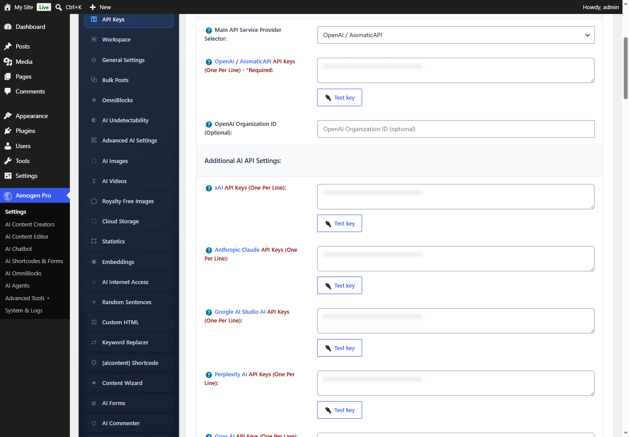Click the Keyword Replacer arrows icon
Image resolution: width=629 pixels, height=437 pixels.
point(94,343)
